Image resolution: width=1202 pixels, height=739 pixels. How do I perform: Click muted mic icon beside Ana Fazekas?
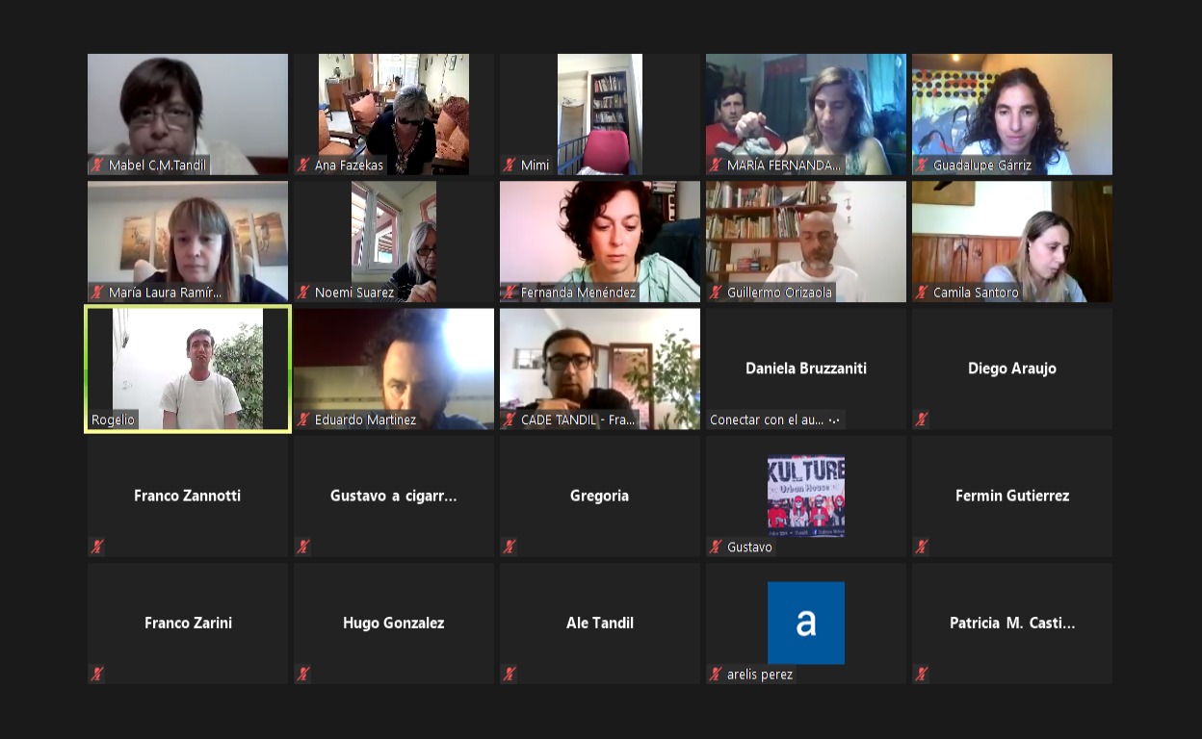point(302,166)
